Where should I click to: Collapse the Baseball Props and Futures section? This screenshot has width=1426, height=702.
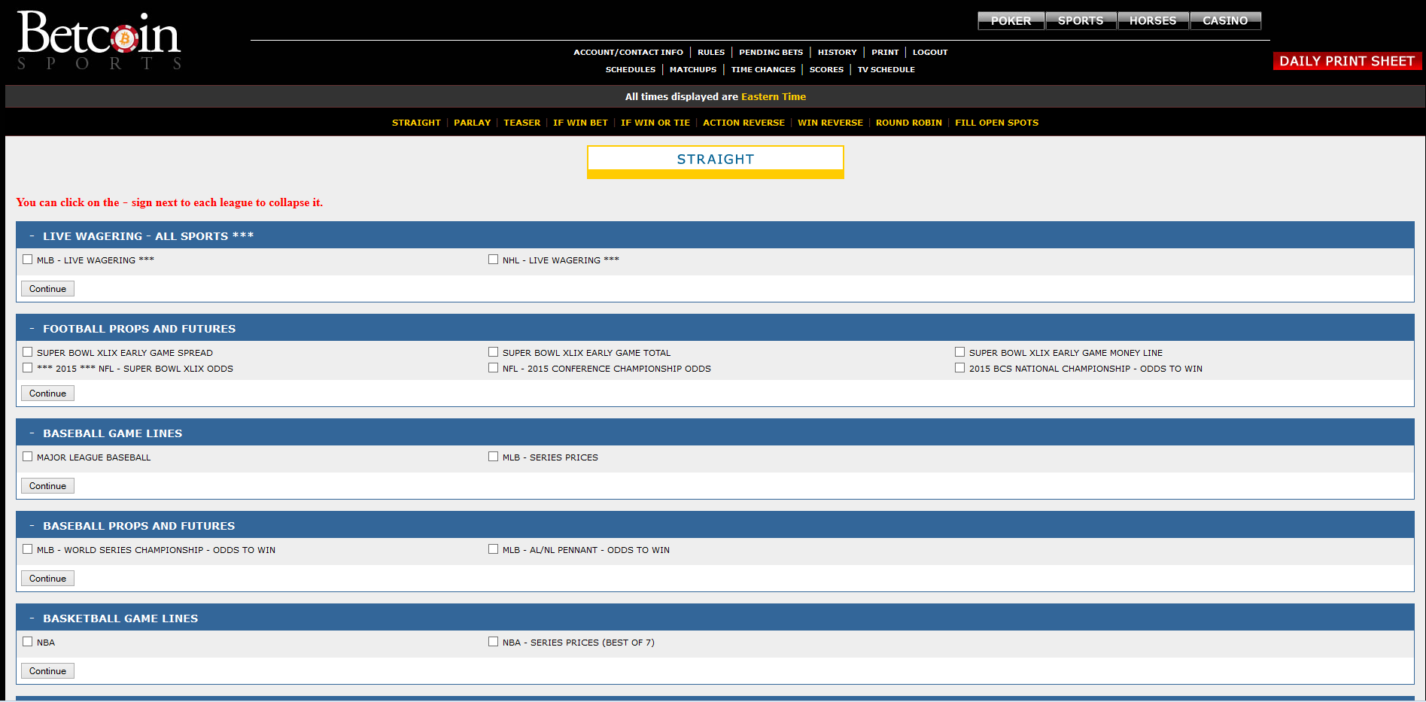click(x=32, y=526)
